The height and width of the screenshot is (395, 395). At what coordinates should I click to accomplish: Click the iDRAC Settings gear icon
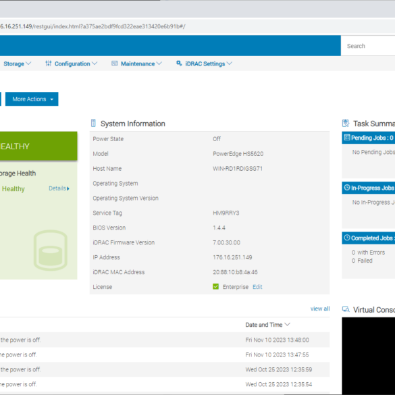tap(179, 63)
